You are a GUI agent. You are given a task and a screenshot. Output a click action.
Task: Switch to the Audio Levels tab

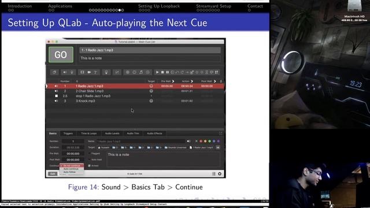tap(112, 133)
